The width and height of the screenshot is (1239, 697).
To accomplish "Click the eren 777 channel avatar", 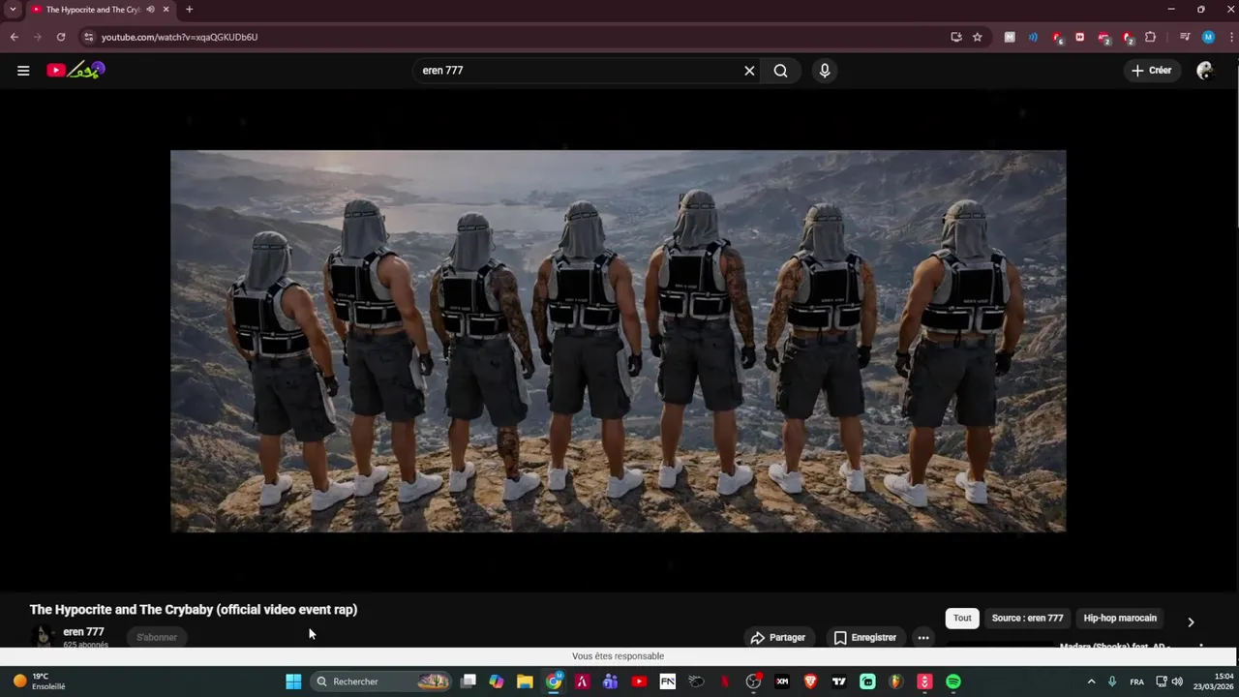I will point(42,636).
